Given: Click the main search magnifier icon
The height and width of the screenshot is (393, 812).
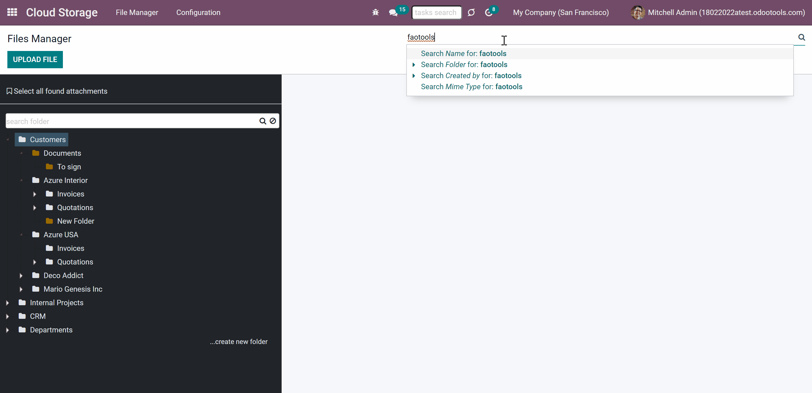Looking at the screenshot, I should [801, 37].
